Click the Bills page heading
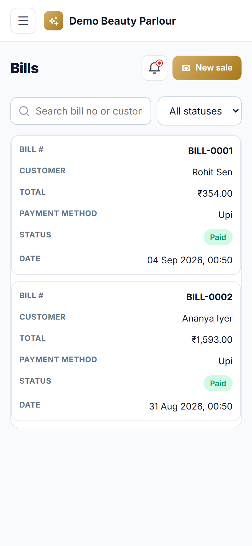The width and height of the screenshot is (252, 546). point(25,68)
